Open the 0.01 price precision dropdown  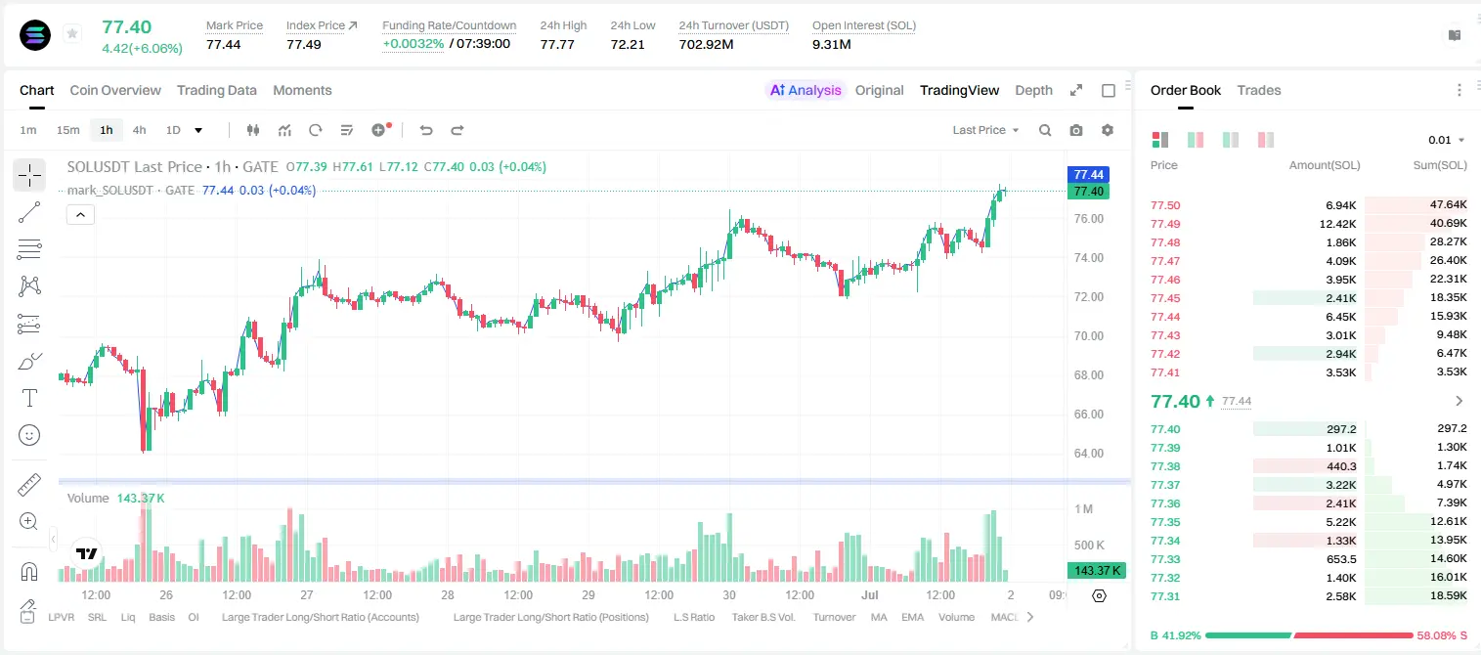(1447, 140)
